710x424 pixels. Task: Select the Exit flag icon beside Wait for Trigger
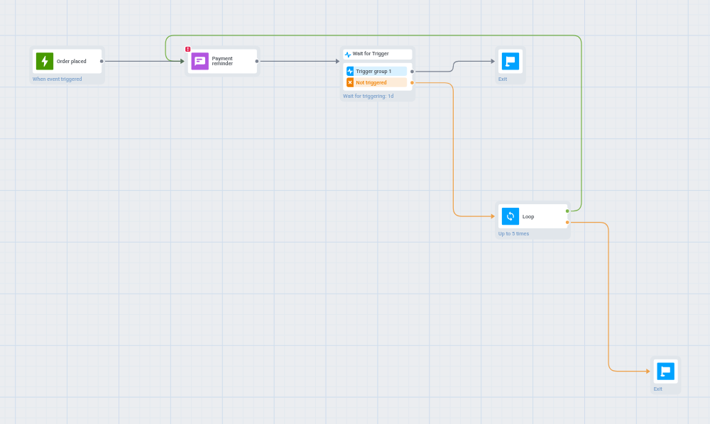click(x=510, y=61)
